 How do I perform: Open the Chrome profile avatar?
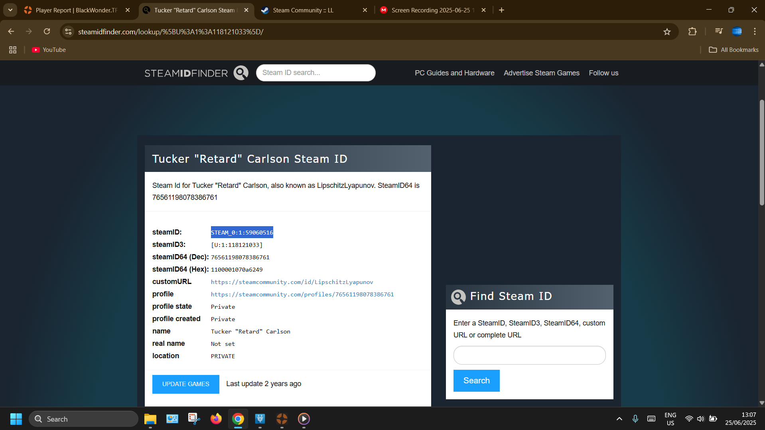[x=737, y=31]
